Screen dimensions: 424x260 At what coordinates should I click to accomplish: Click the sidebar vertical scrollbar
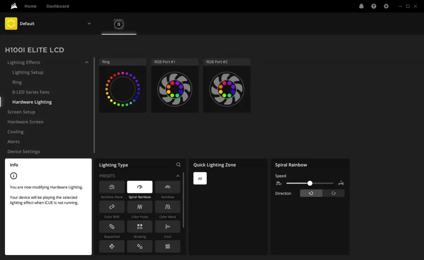point(94,105)
